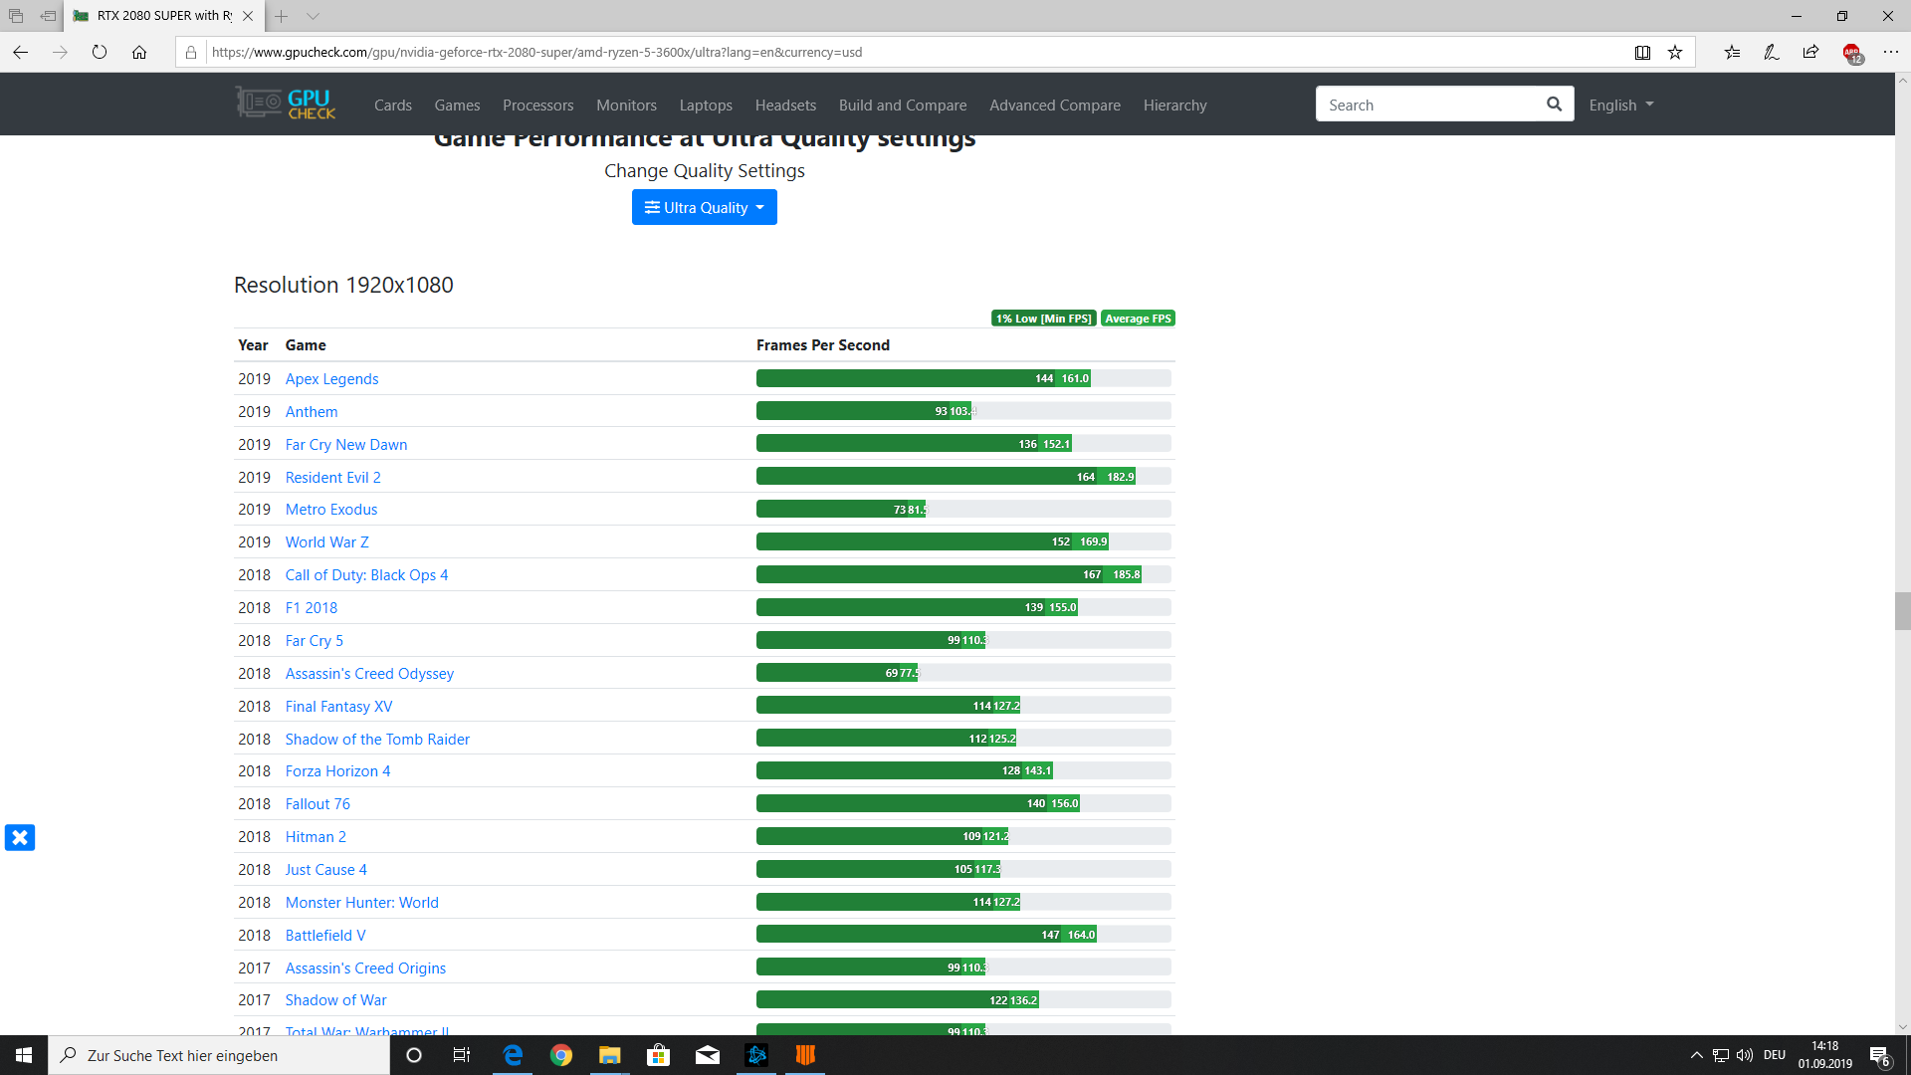Show hidden system tray icons

pyautogui.click(x=1697, y=1055)
